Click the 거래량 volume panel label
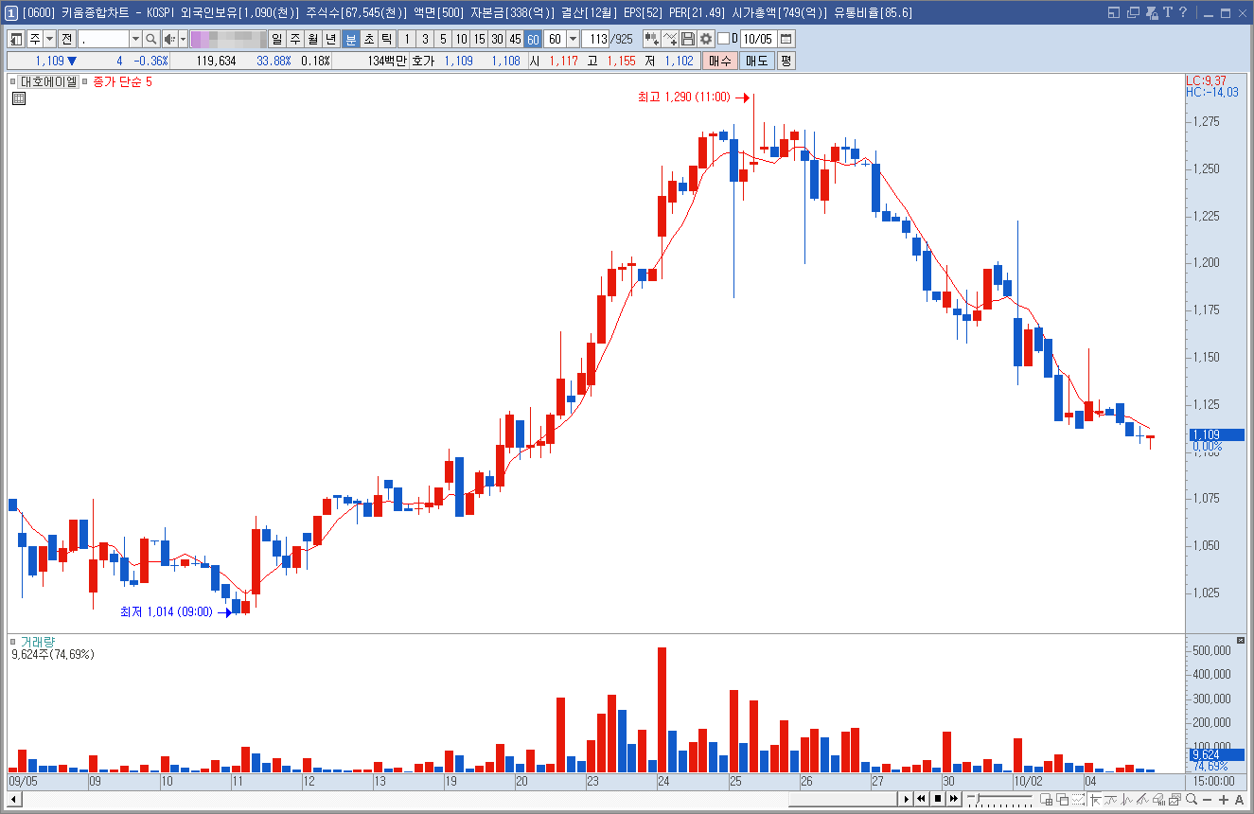Viewport: 1254px width, 814px height. coord(38,642)
